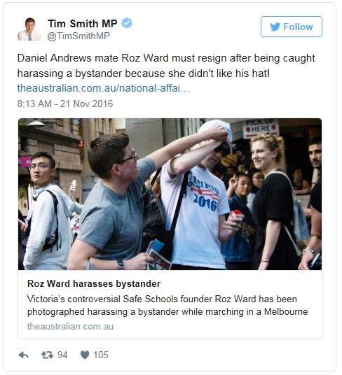
Task: Click the 8:13 AM - 21 Nov 2016 timestamp
Action: (65, 104)
